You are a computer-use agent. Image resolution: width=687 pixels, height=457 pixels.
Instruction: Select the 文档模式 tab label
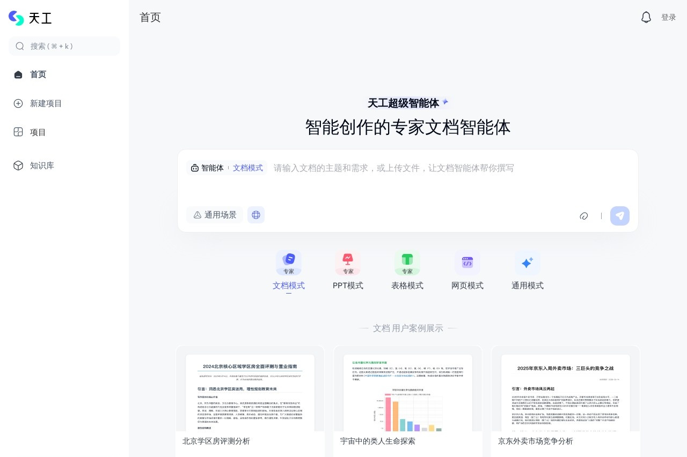pos(289,286)
